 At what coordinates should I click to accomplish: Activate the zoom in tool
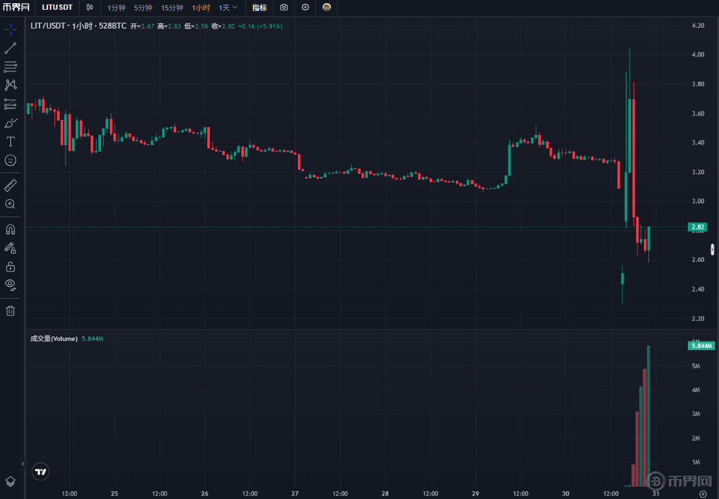[10, 204]
